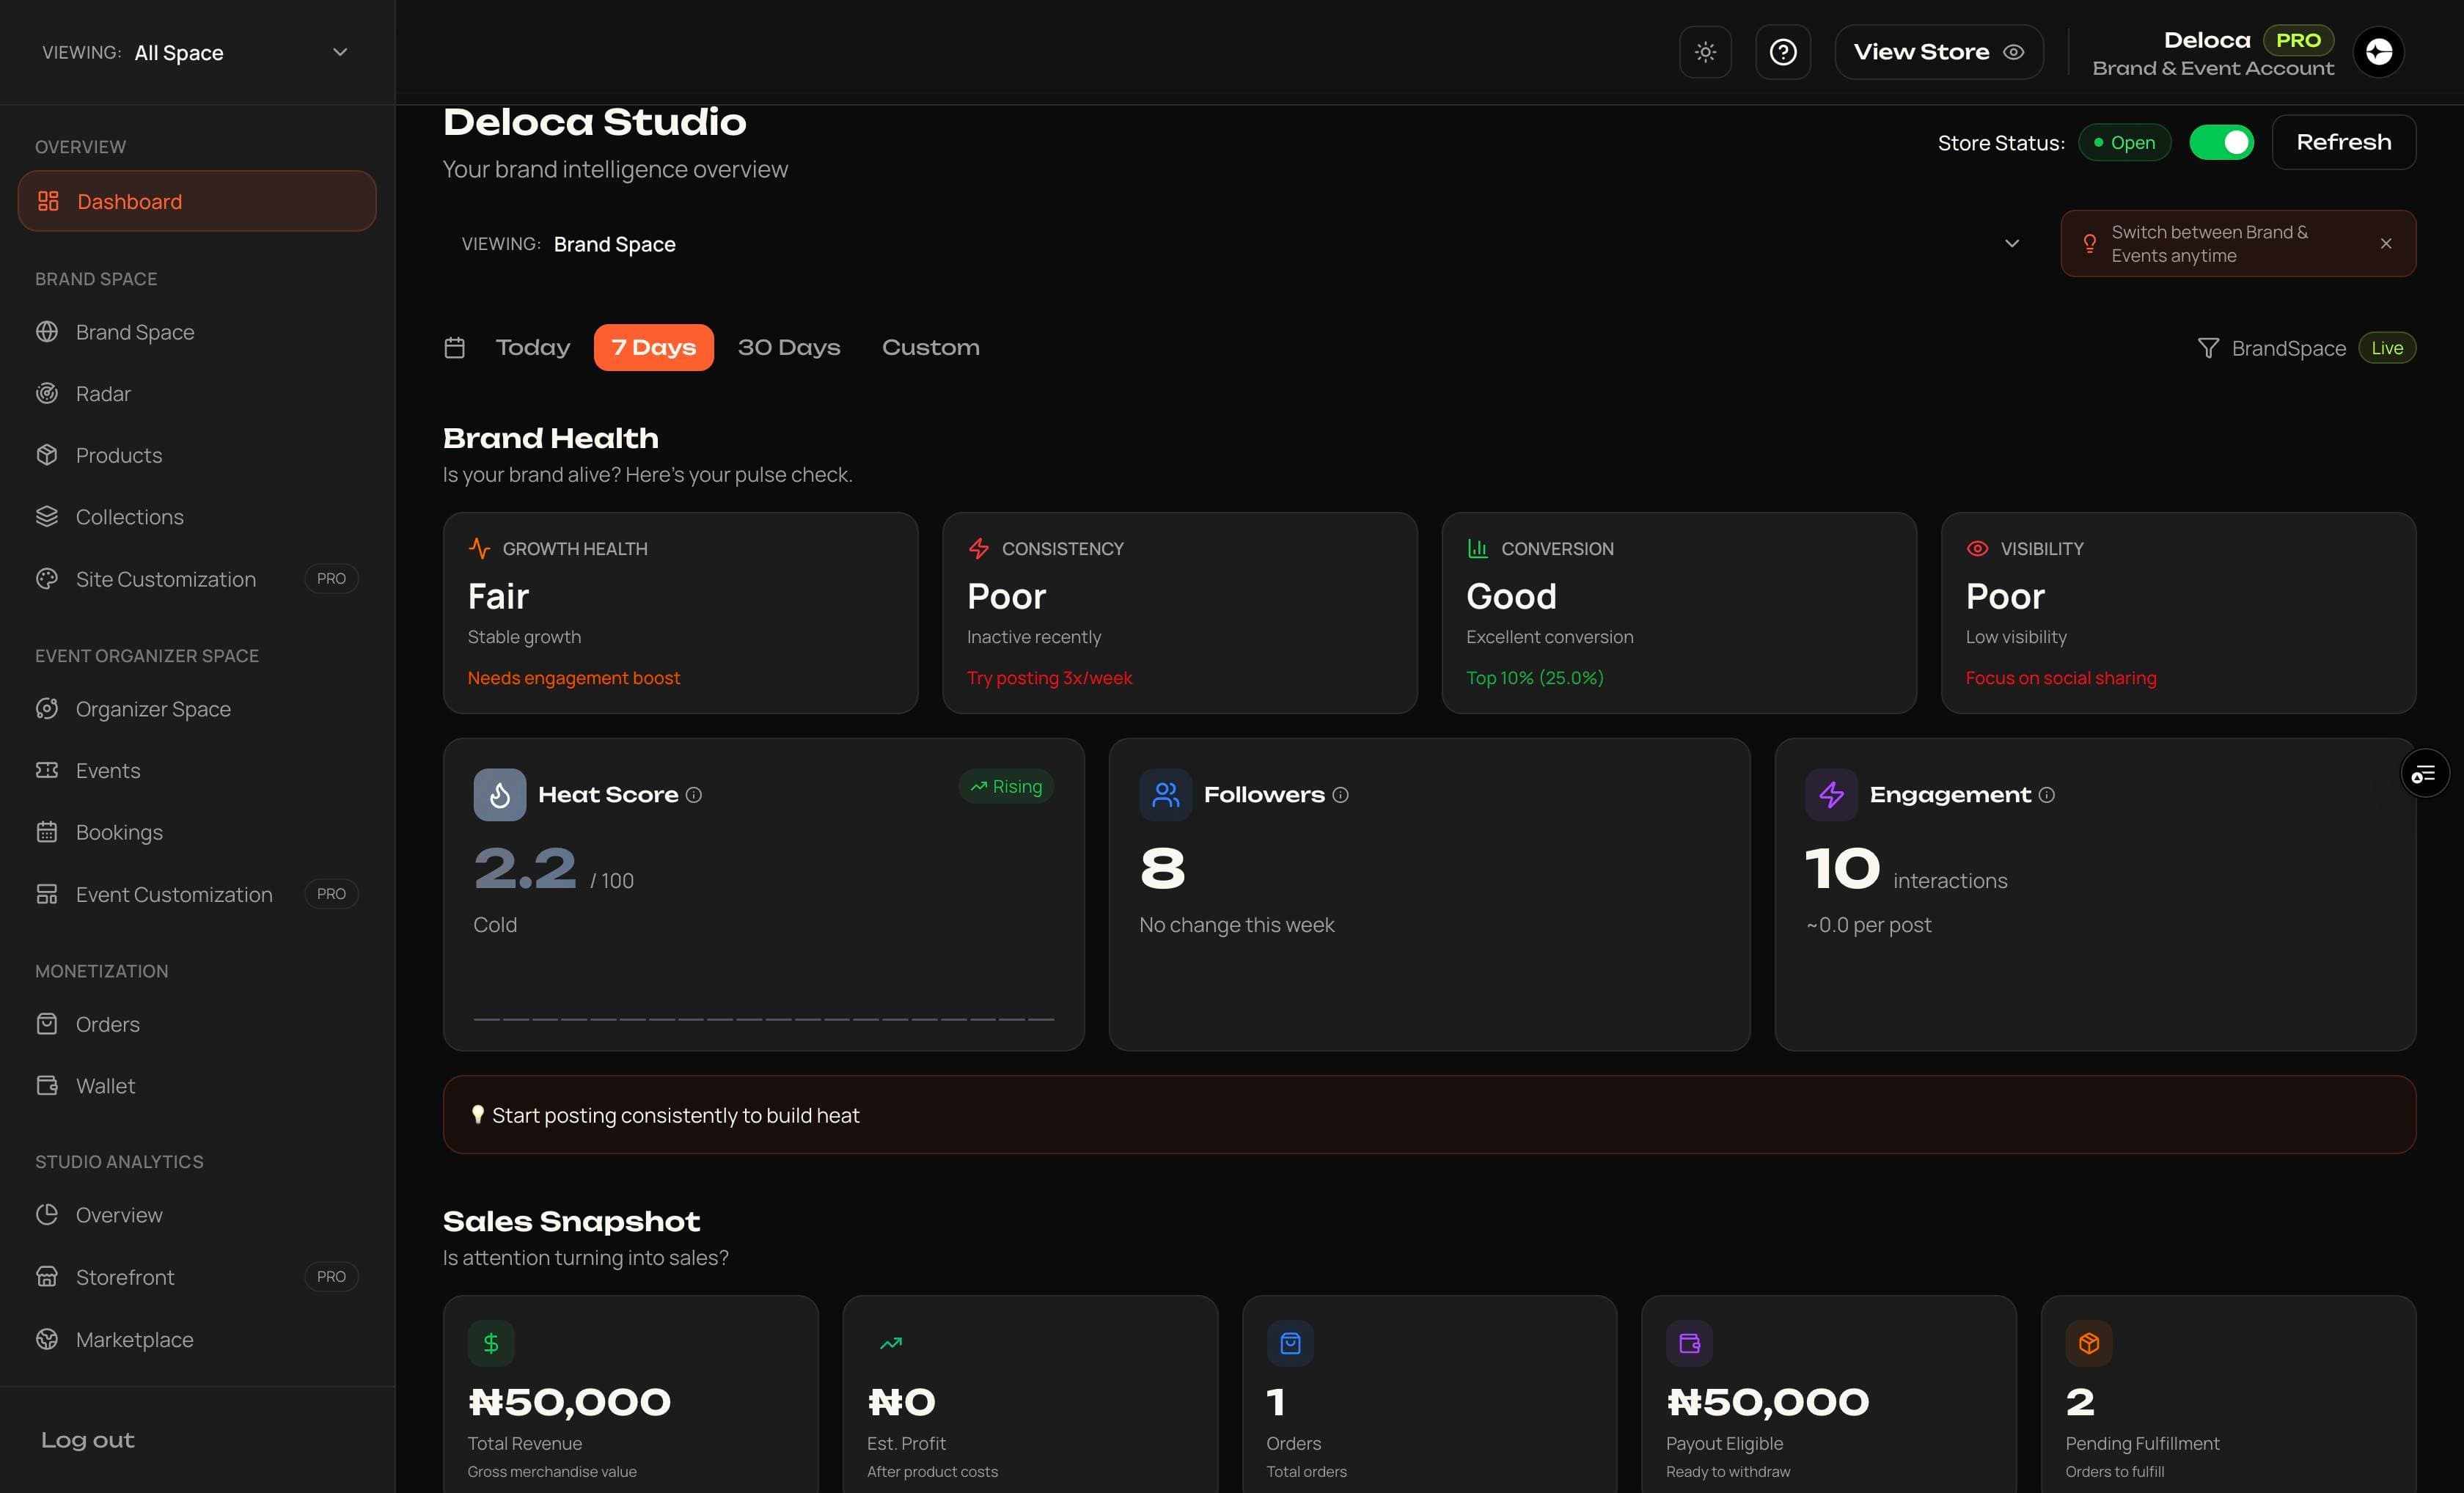Open the help question mark icon
Screen dimensions: 2464x1493
1783,51
